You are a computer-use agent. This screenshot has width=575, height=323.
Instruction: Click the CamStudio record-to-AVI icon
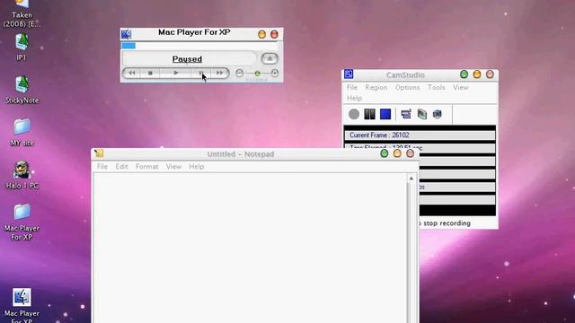pyautogui.click(x=421, y=114)
